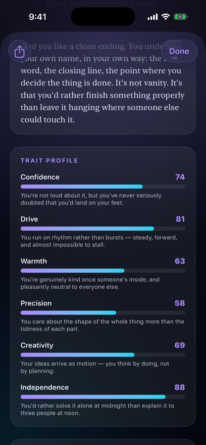Tap the cellular signal bars icon
Screen dimensions: 206x445
click(x=153, y=17)
